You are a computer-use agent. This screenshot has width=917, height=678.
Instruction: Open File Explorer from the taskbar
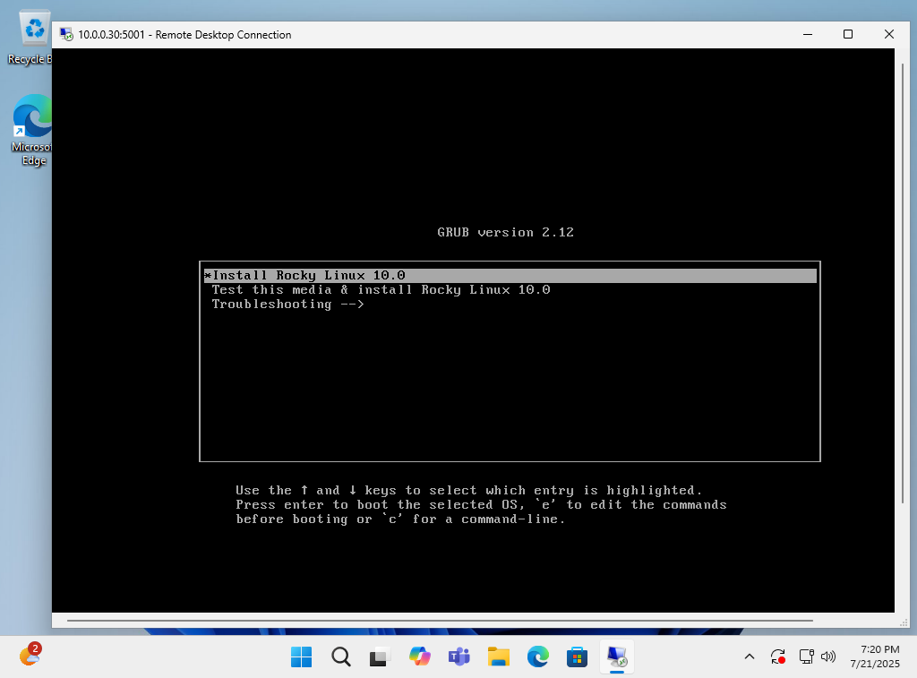pyautogui.click(x=498, y=657)
